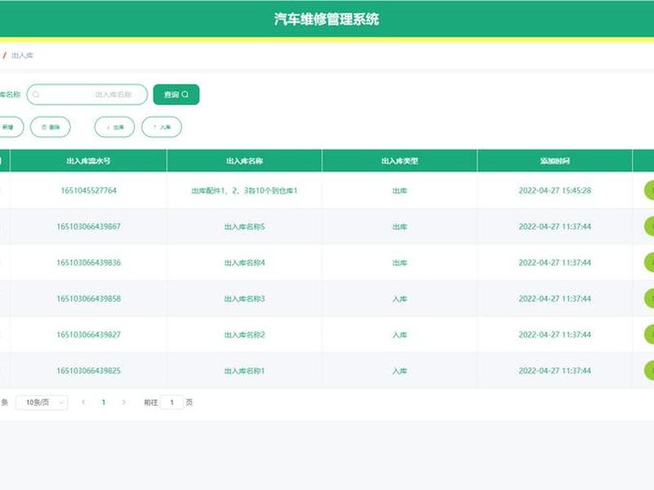Click the 前往 page jump input box
654x490 pixels.
pyautogui.click(x=172, y=403)
